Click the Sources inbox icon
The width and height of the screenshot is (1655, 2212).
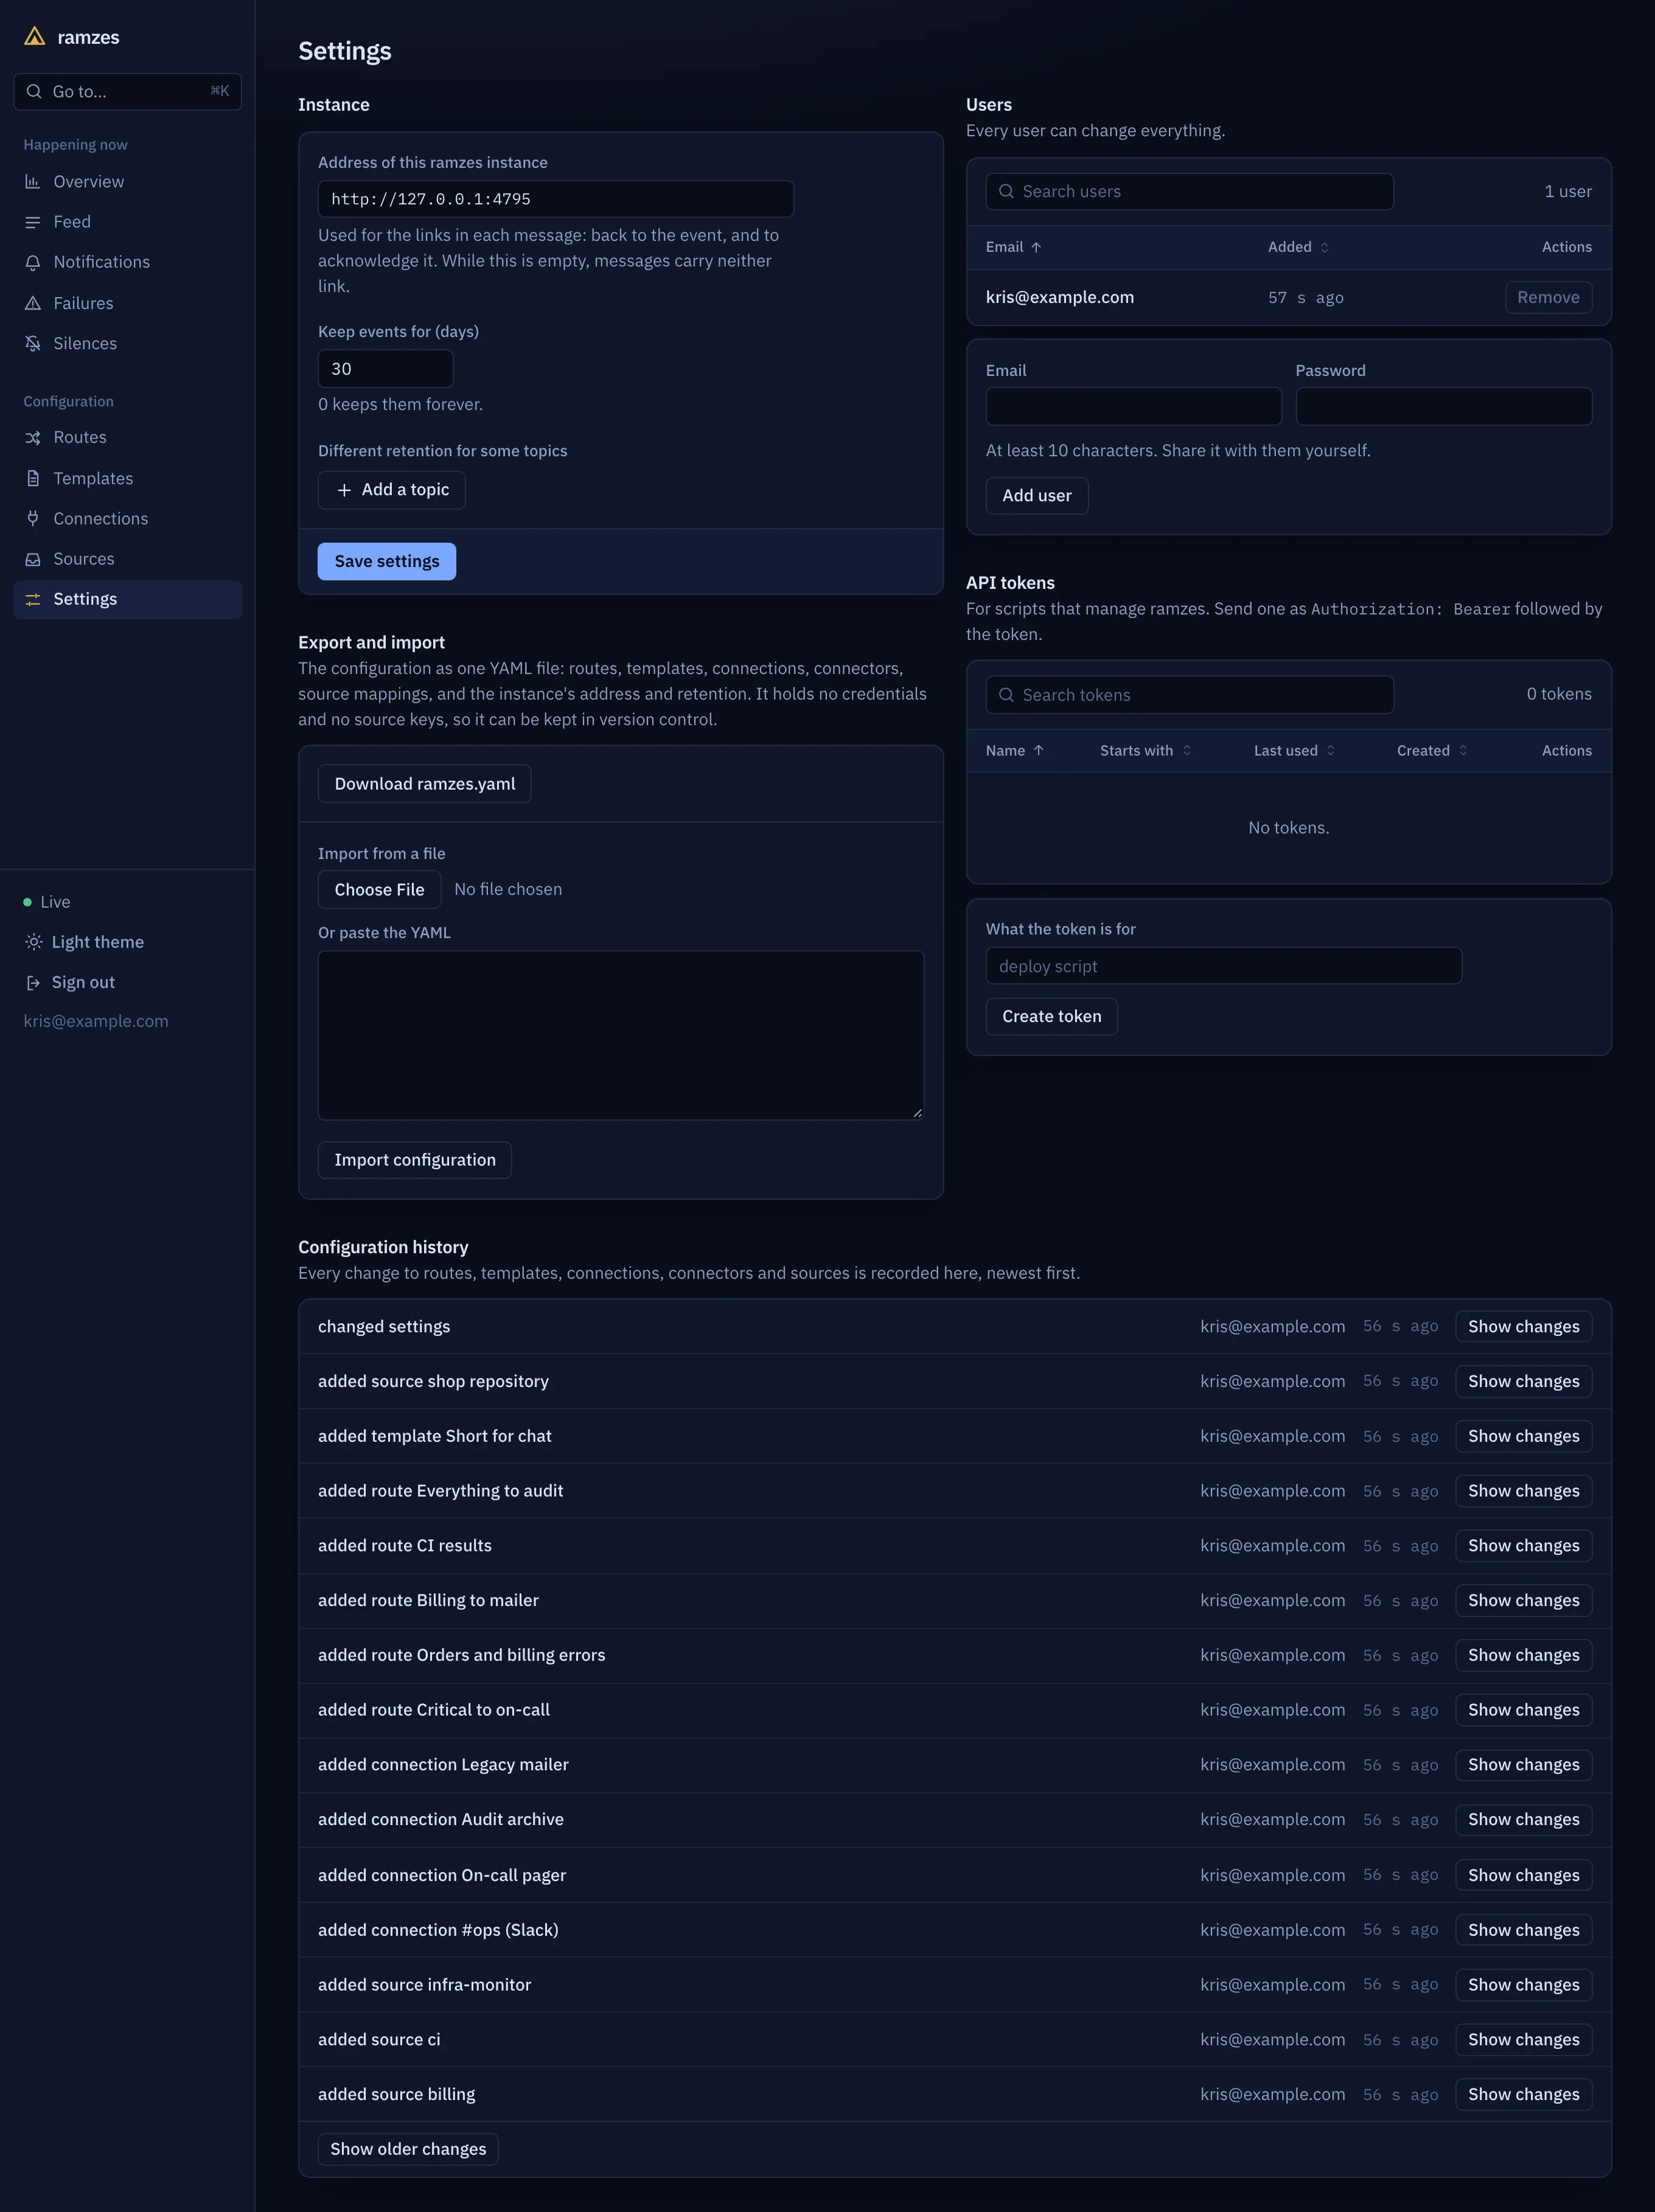click(33, 559)
